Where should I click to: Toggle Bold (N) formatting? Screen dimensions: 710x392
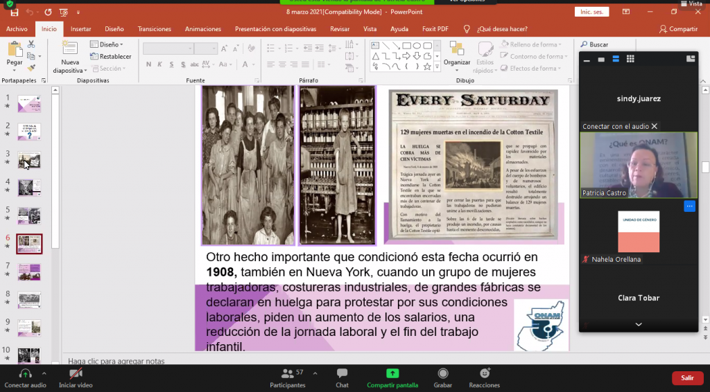tap(148, 64)
